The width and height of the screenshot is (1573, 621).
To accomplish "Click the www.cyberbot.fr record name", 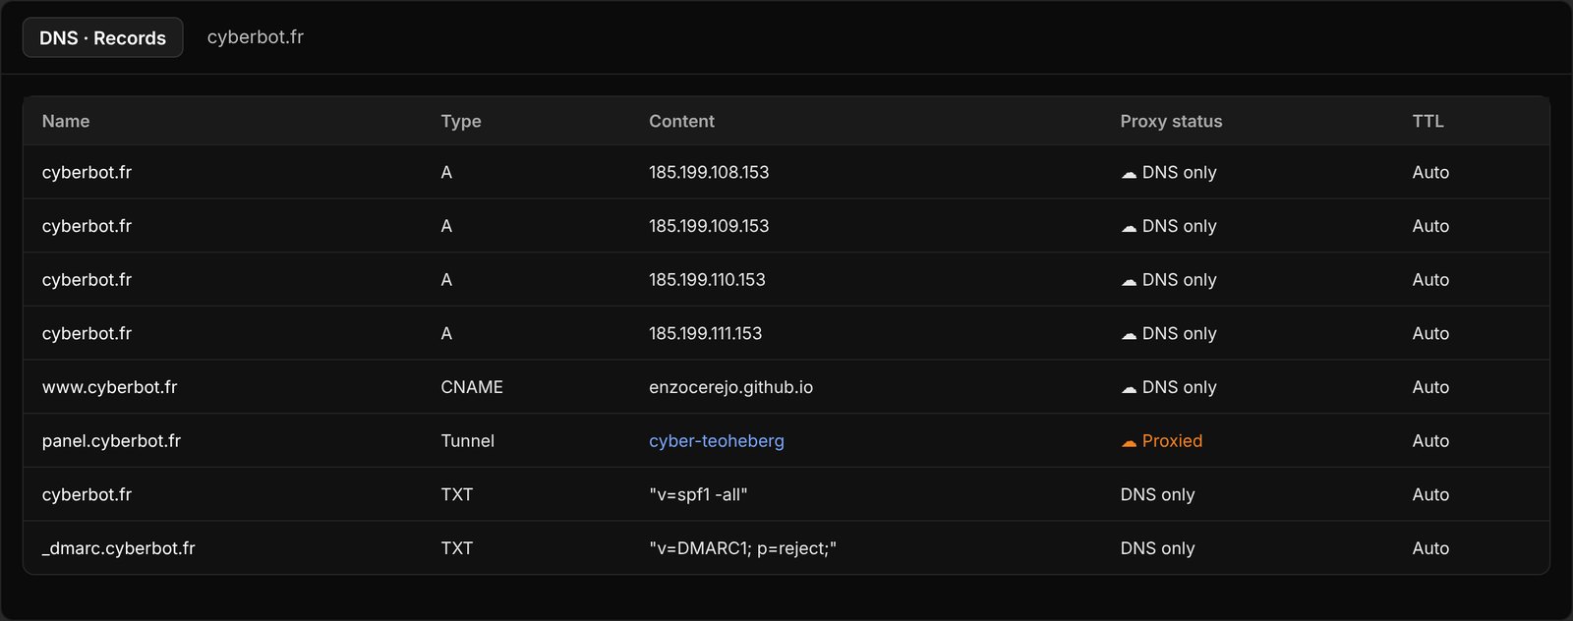I will (109, 387).
